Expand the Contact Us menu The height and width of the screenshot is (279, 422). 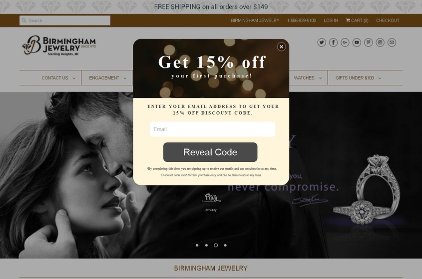tap(58, 78)
